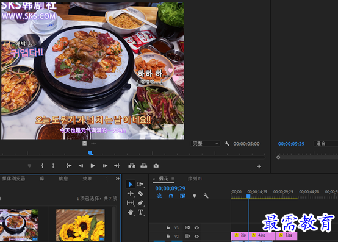Toggle V2 track lock

[x=168, y=236]
